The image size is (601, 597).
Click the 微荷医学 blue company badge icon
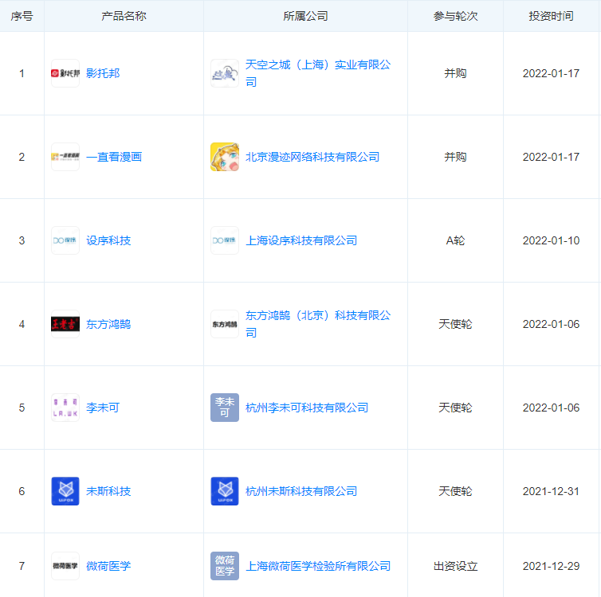225,566
